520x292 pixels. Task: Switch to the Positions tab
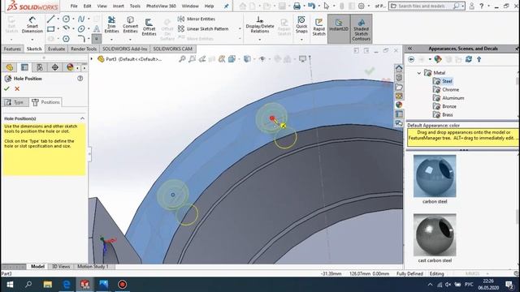tap(45, 102)
